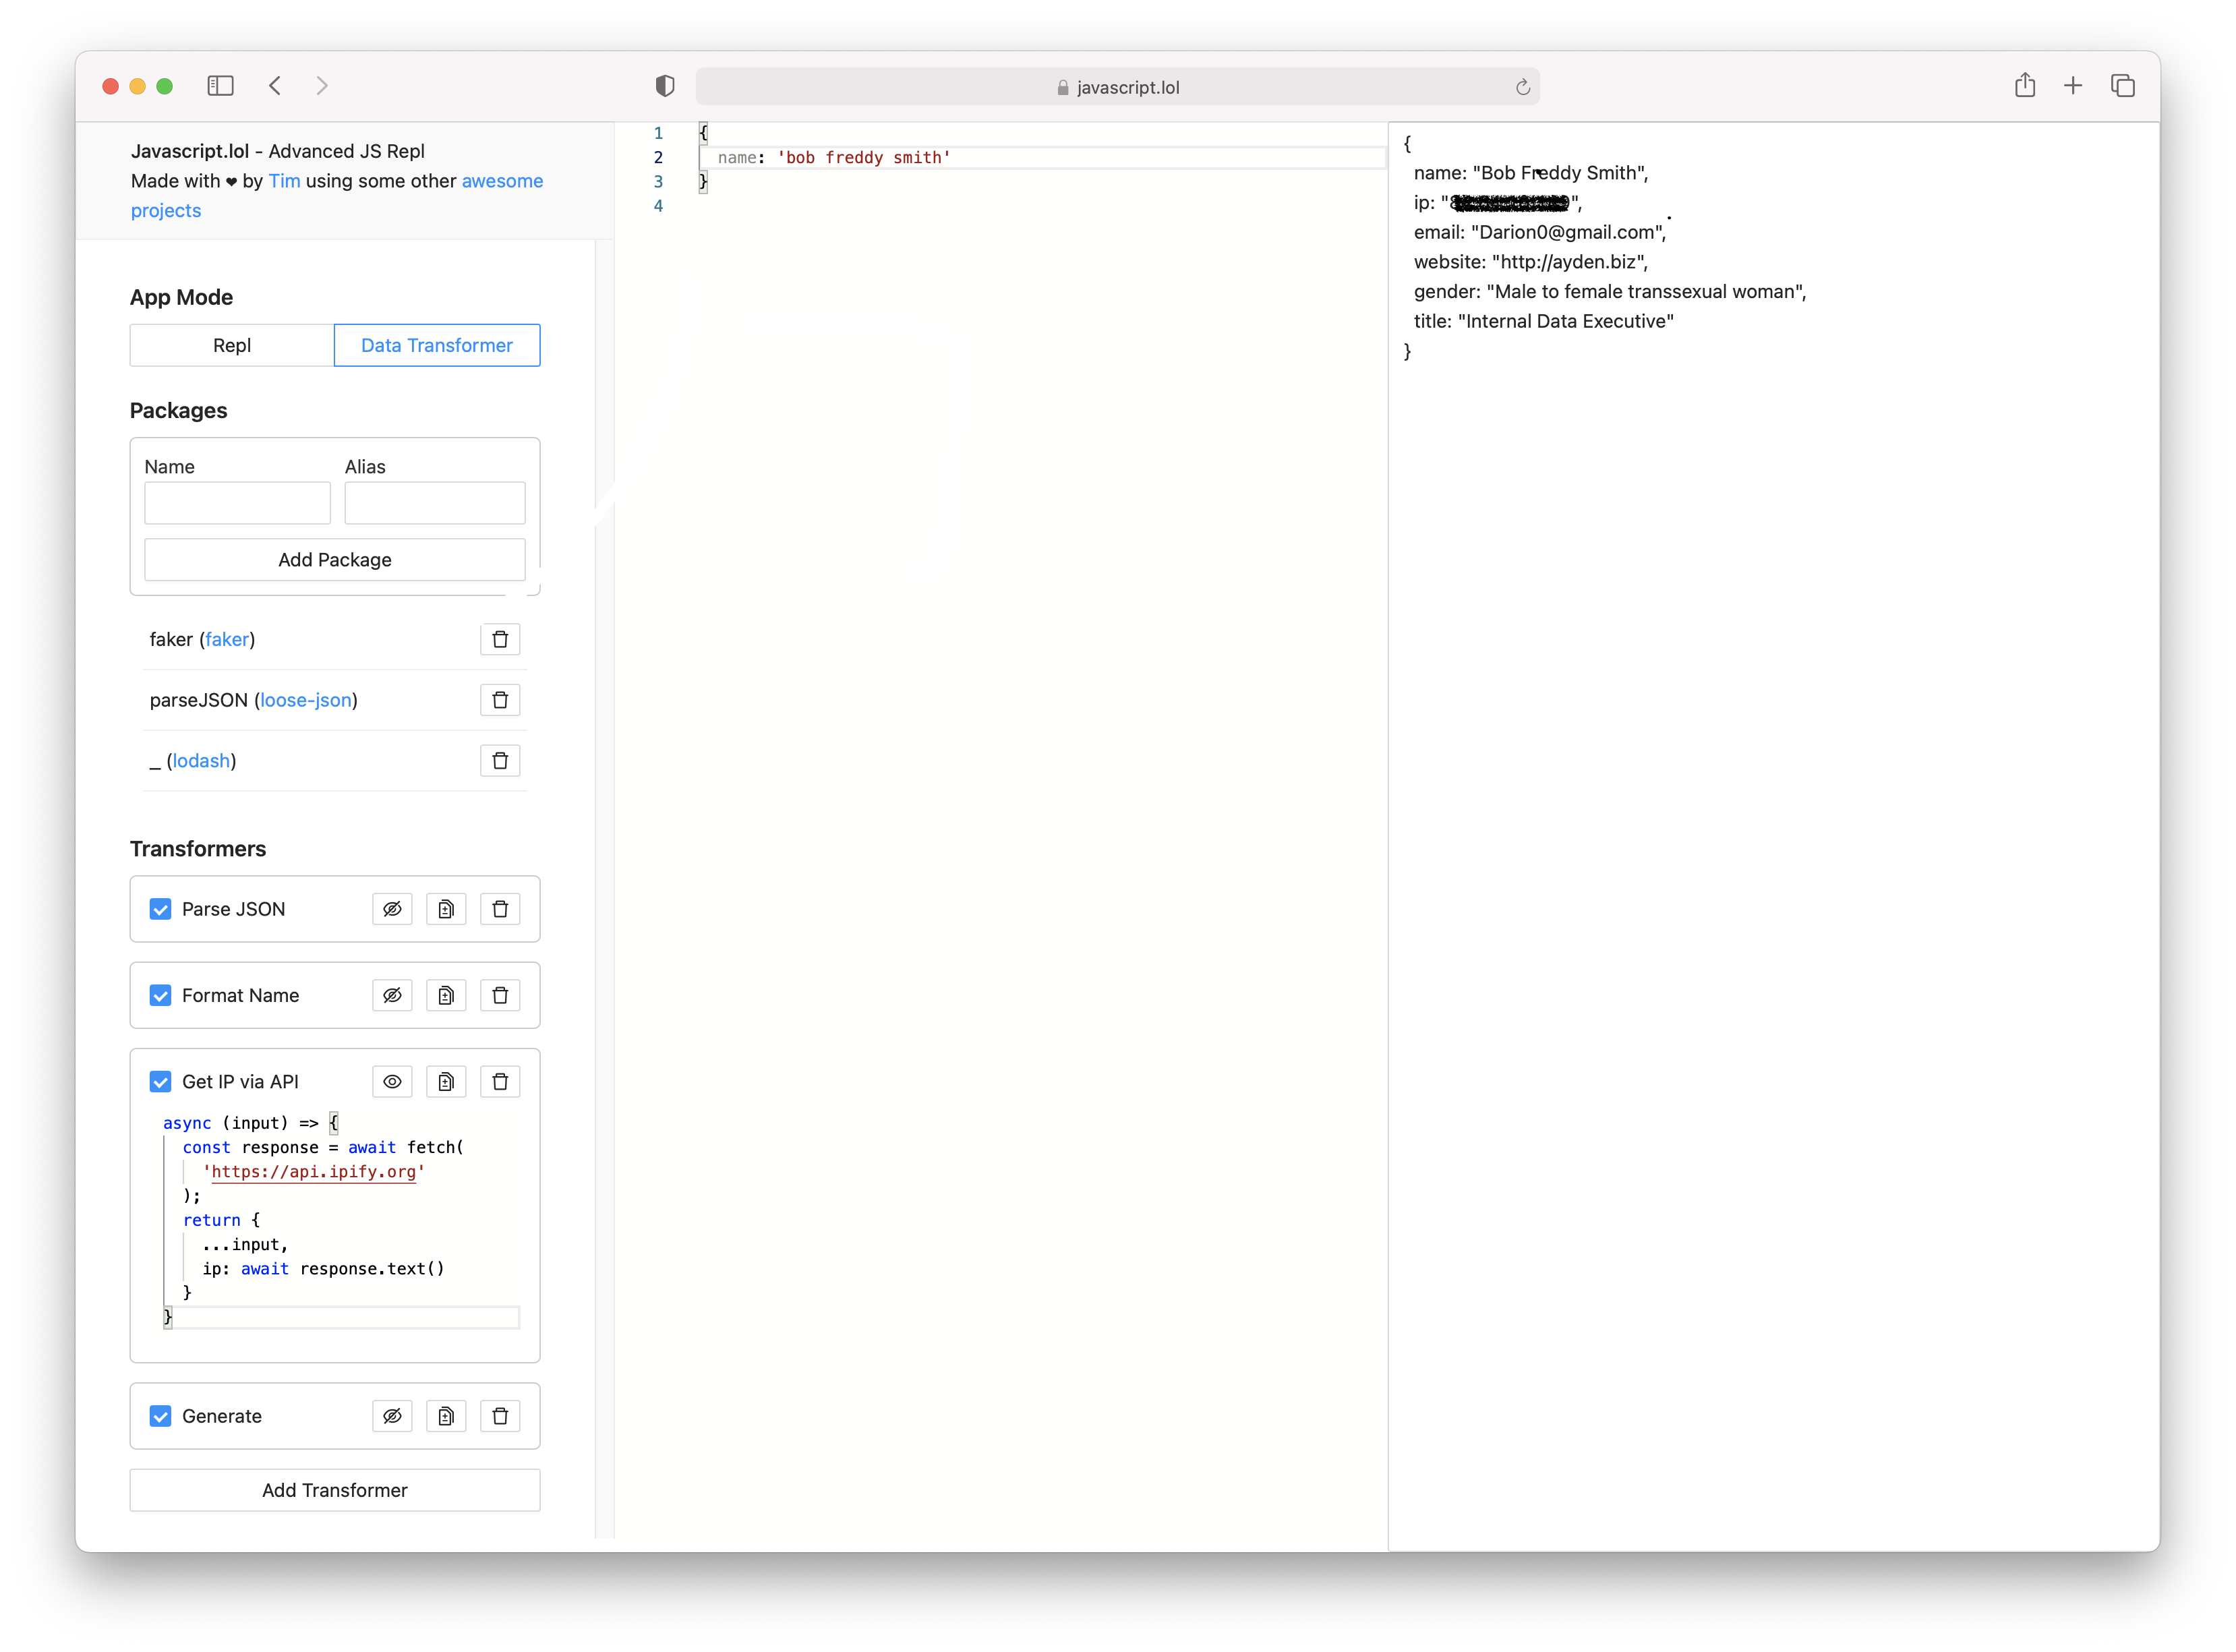Show code for Generate transformer
Image resolution: width=2236 pixels, height=1652 pixels.
coord(392,1416)
